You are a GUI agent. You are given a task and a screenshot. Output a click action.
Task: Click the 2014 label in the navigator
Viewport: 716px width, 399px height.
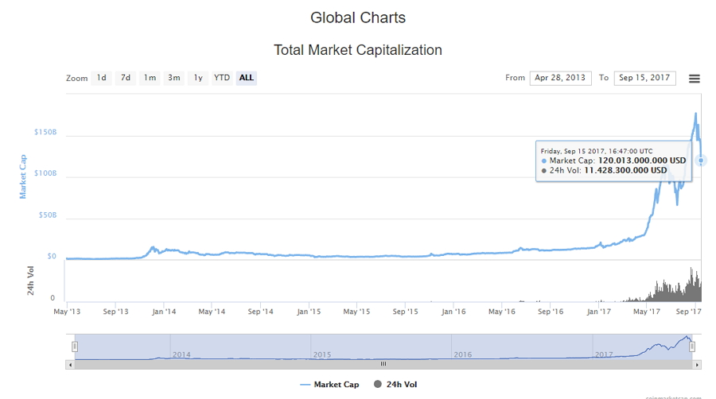click(181, 354)
